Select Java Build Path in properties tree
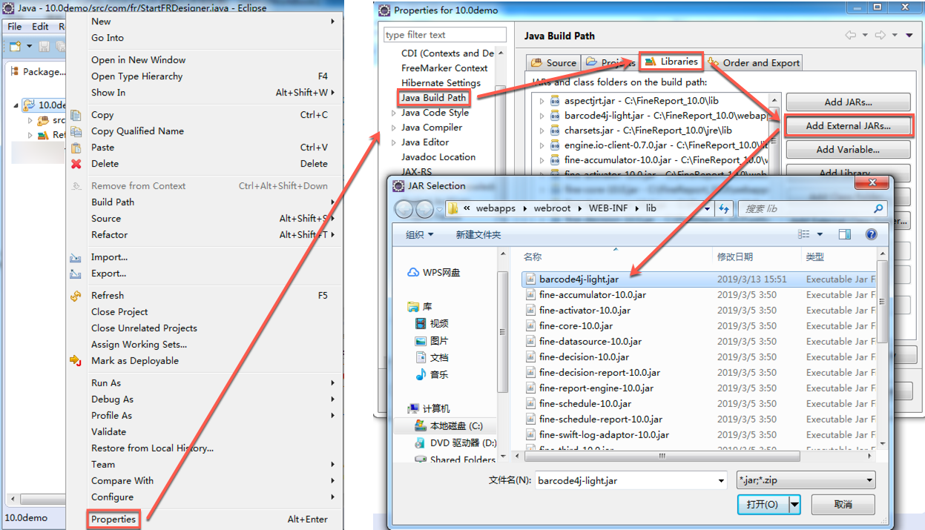Image resolution: width=925 pixels, height=530 pixels. [434, 98]
